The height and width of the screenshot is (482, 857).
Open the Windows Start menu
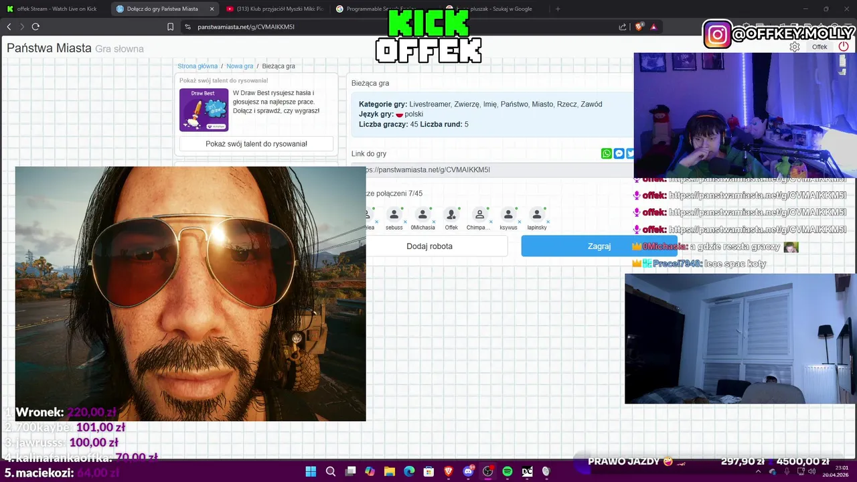[x=311, y=471]
